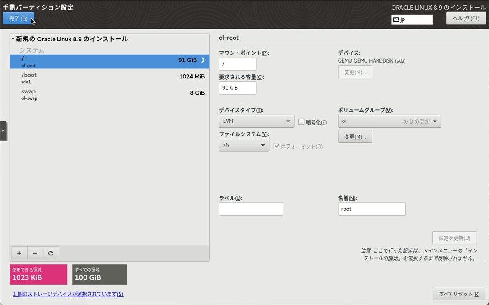Image resolution: width=489 pixels, height=305 pixels.
Task: Select the swap ol-swap partition row
Action: [x=110, y=94]
